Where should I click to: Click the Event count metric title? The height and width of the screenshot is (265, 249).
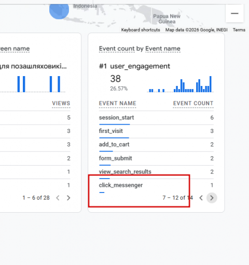tap(117, 49)
